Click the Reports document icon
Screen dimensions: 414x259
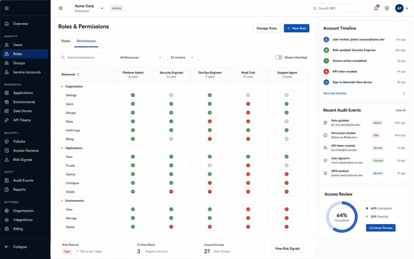7,190
